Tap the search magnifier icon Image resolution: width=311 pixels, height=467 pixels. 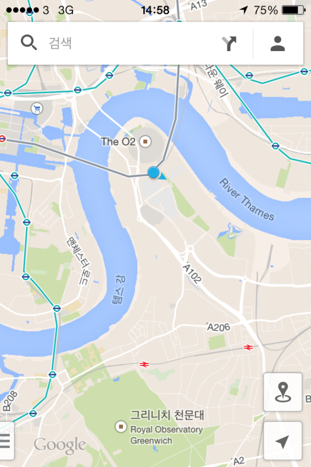pyautogui.click(x=29, y=42)
